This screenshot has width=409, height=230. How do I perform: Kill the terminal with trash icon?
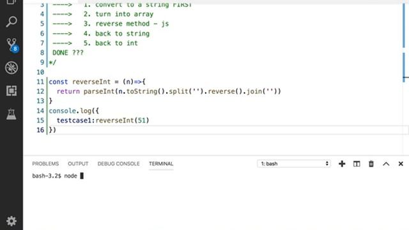[x=371, y=164]
